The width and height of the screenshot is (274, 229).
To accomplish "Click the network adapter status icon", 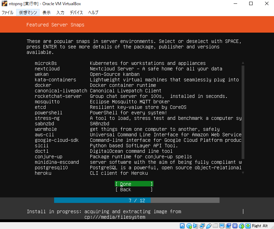I will tap(202, 226).
